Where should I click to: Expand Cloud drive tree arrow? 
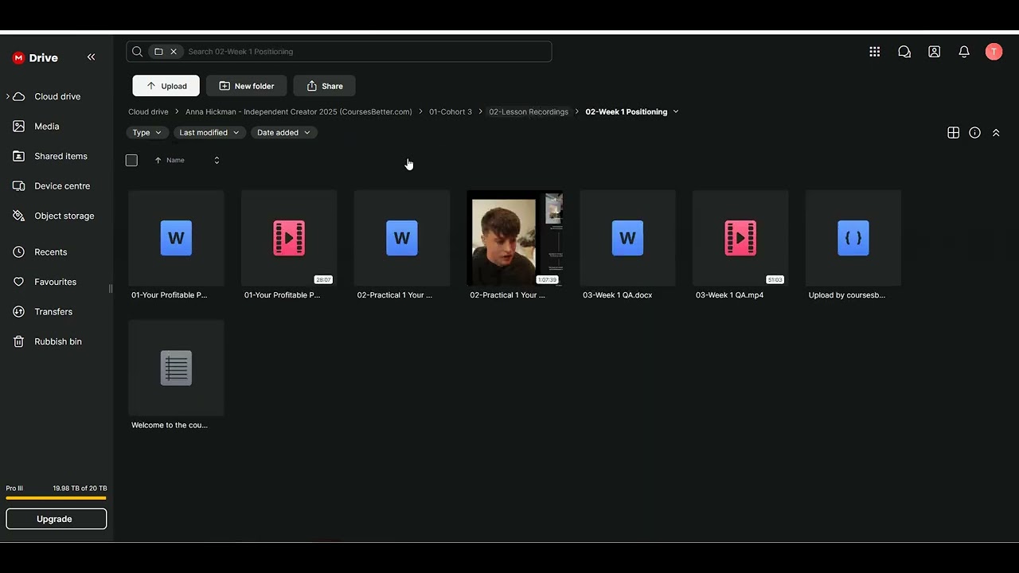pyautogui.click(x=8, y=96)
